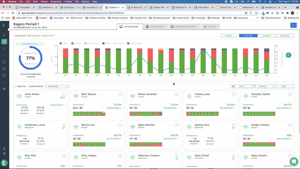
Task: Tick the checkbox on Myles, Mitchell card
Action: tap(177, 125)
